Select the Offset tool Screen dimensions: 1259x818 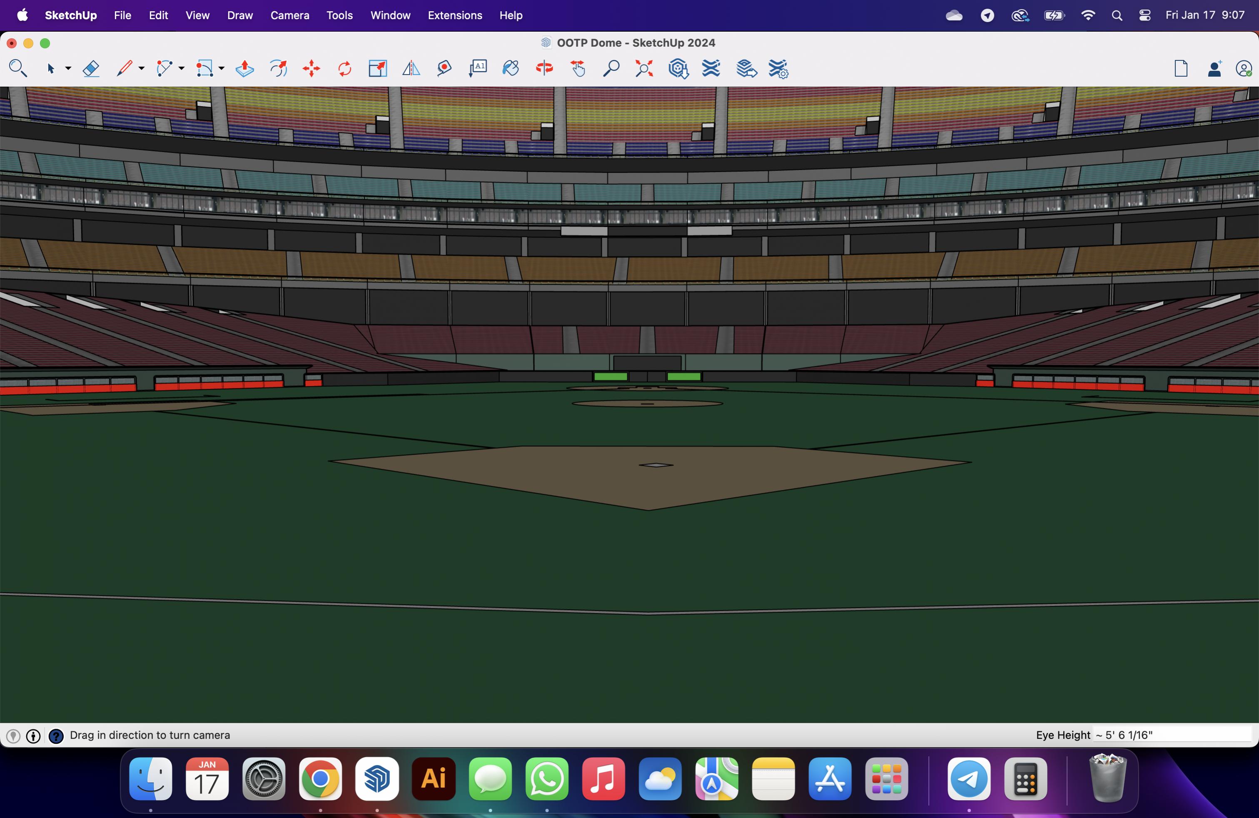click(278, 69)
